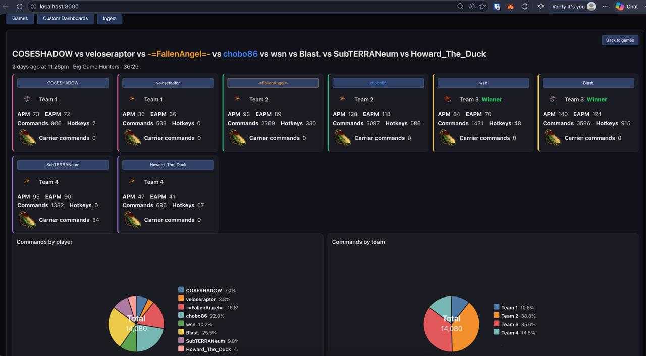Screen dimensions: 646x356
Task: Open the browser three-dot menu
Action: coord(605,7)
